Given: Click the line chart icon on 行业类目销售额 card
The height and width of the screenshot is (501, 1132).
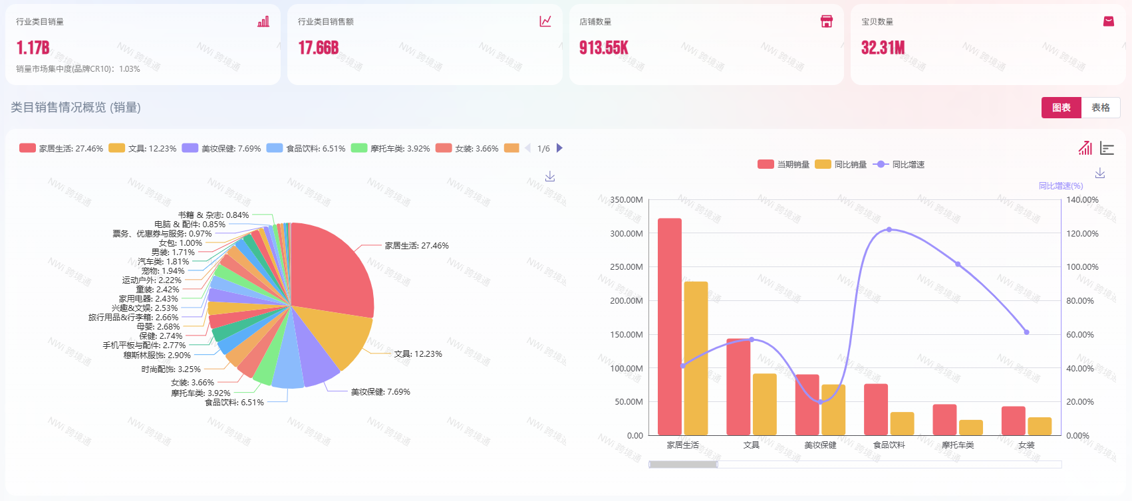Looking at the screenshot, I should [x=545, y=21].
